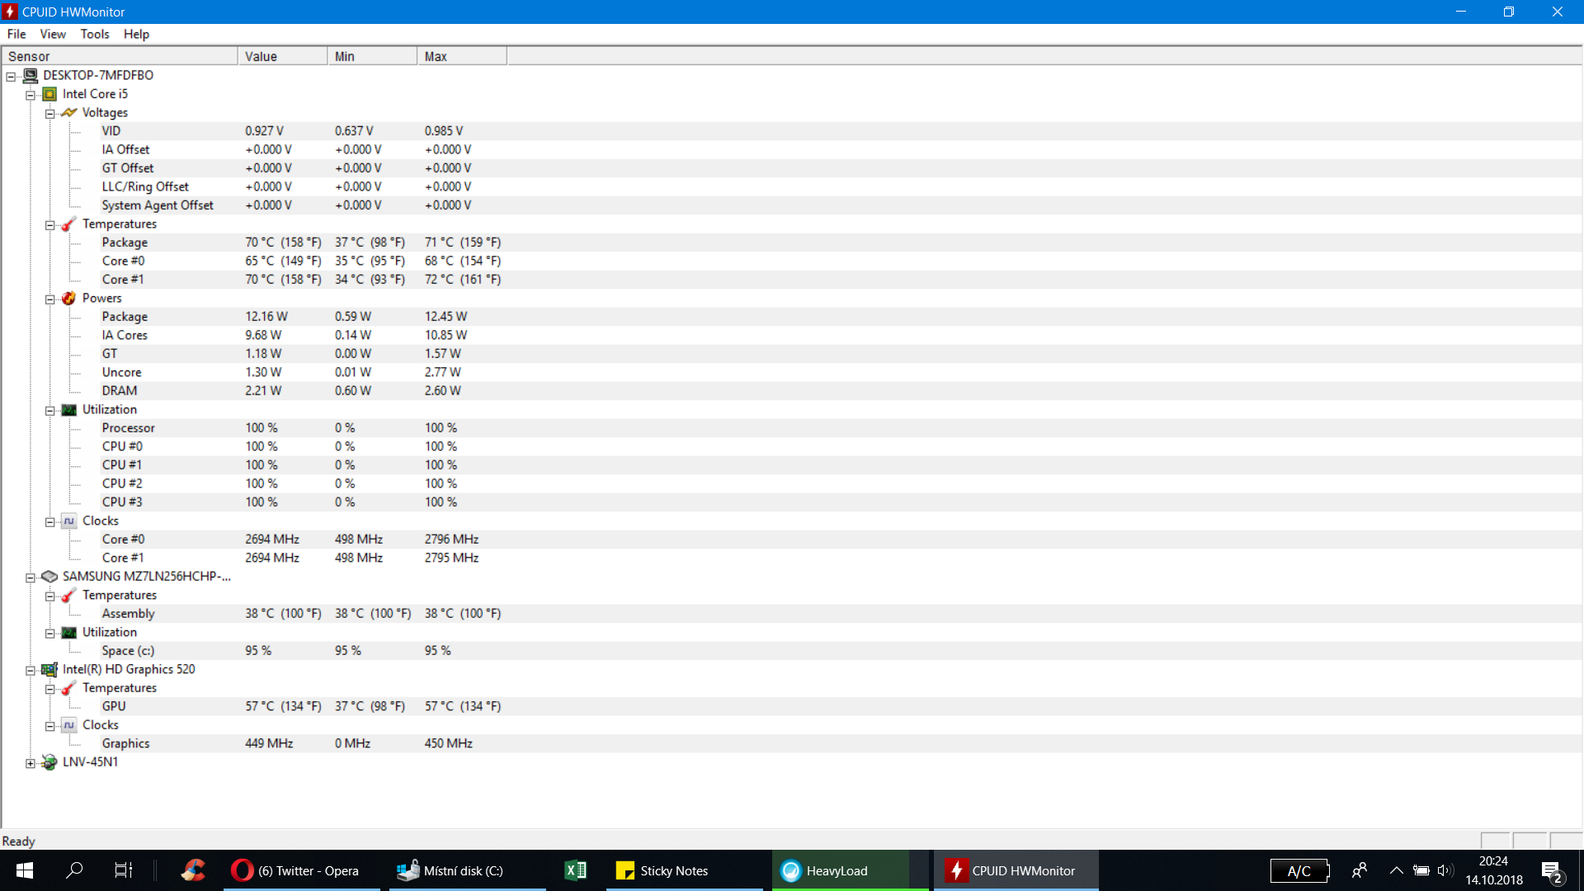Open the View menu

pyautogui.click(x=52, y=34)
